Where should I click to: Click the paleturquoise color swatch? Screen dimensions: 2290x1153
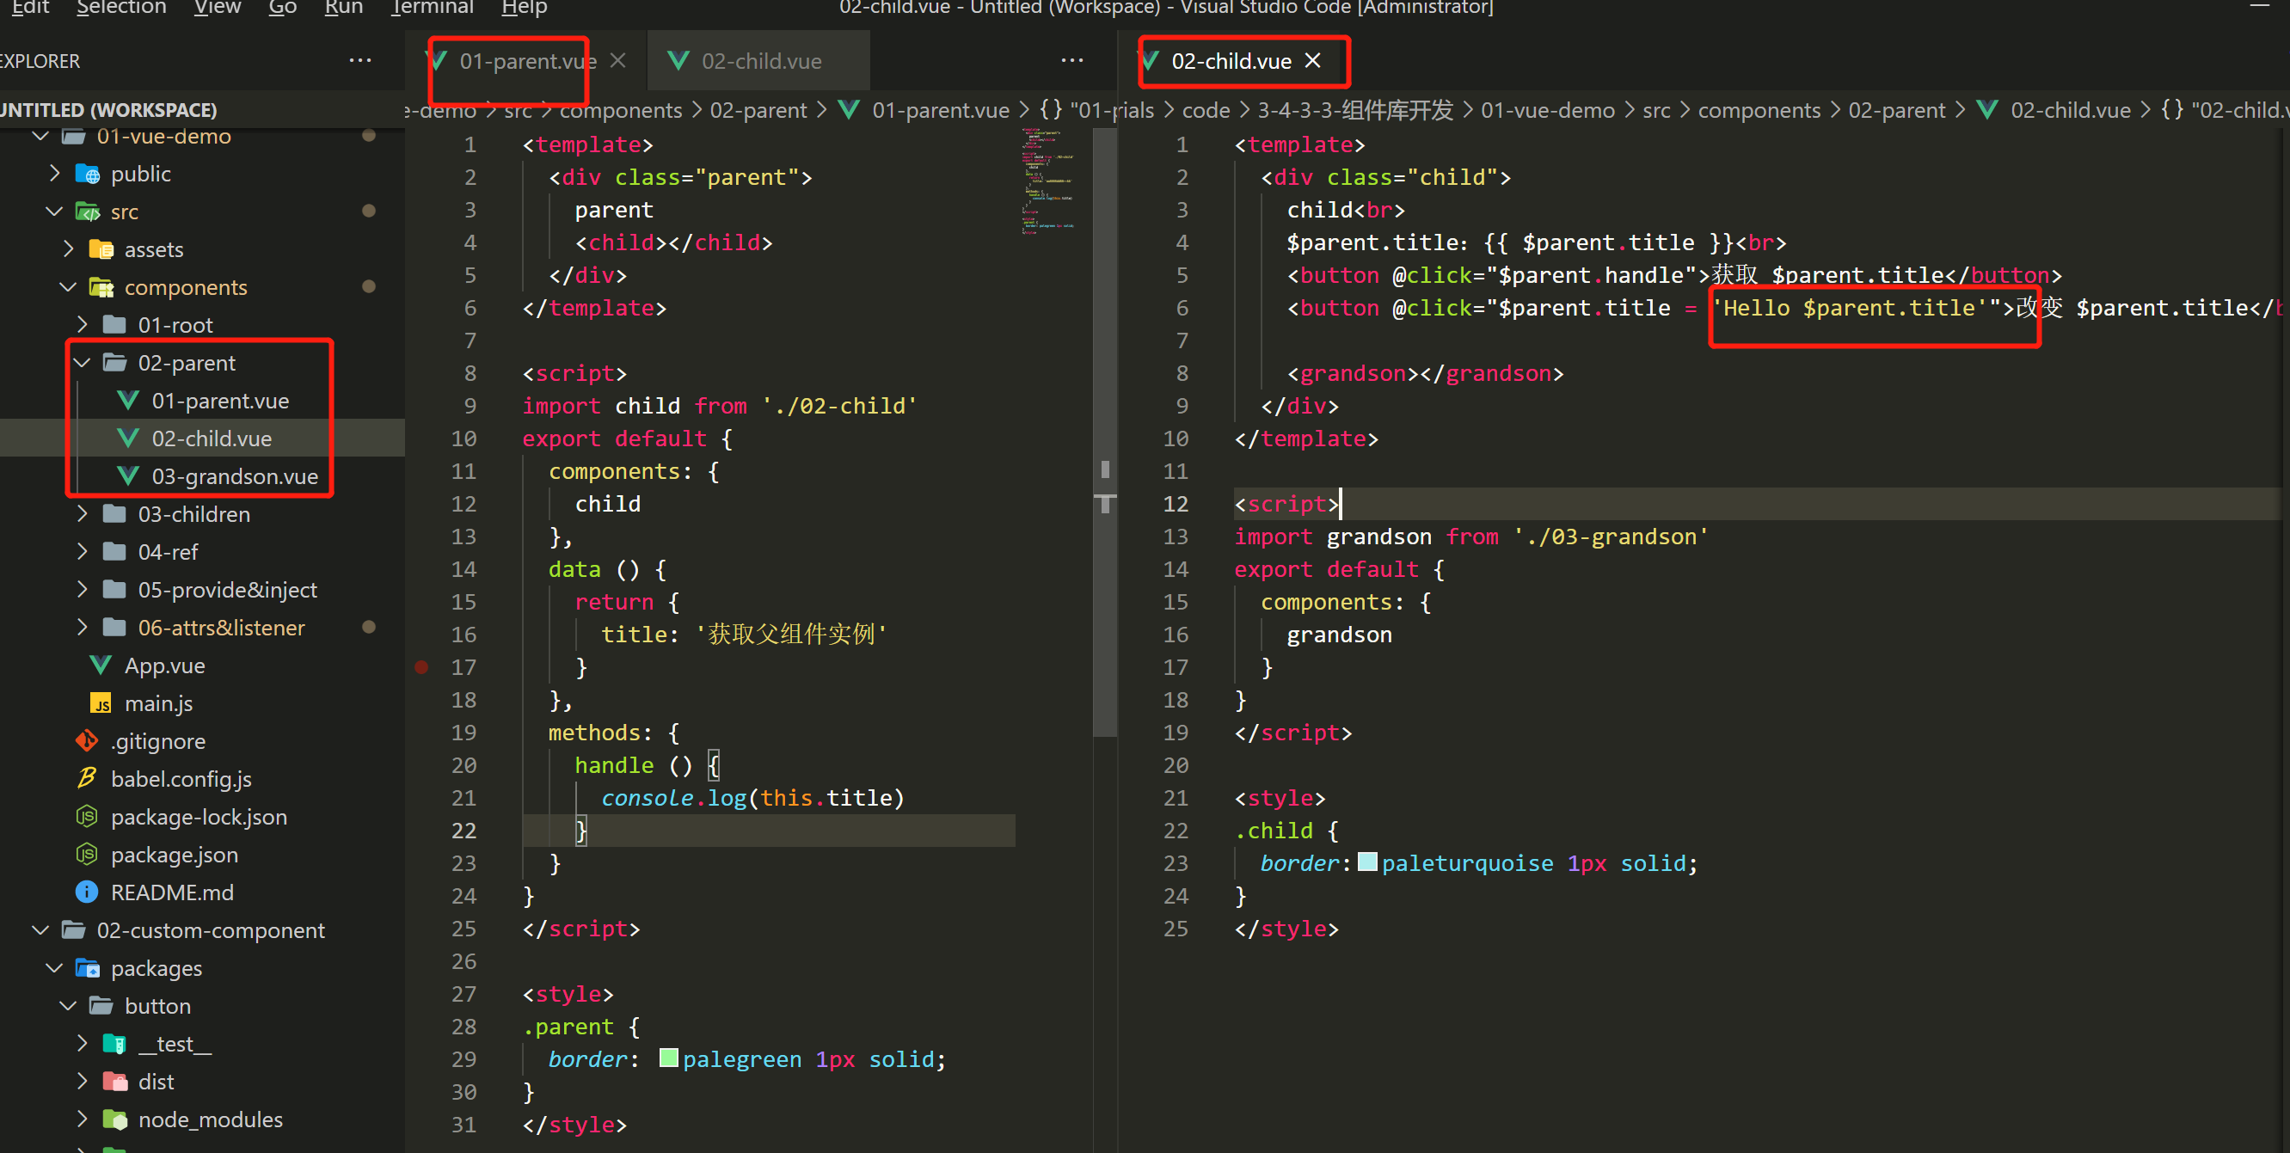1368,862
